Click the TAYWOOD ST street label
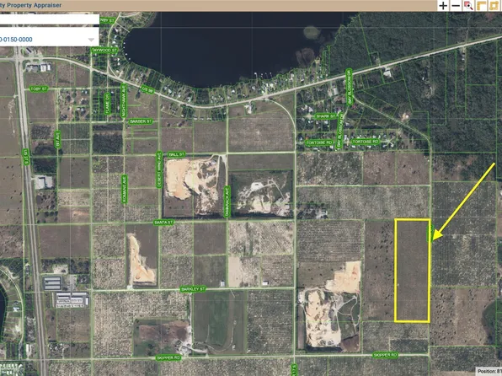This screenshot has height=376, width=502. (x=104, y=51)
